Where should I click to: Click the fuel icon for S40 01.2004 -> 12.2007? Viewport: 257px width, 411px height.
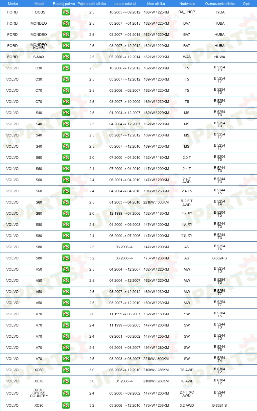[x=66, y=113]
